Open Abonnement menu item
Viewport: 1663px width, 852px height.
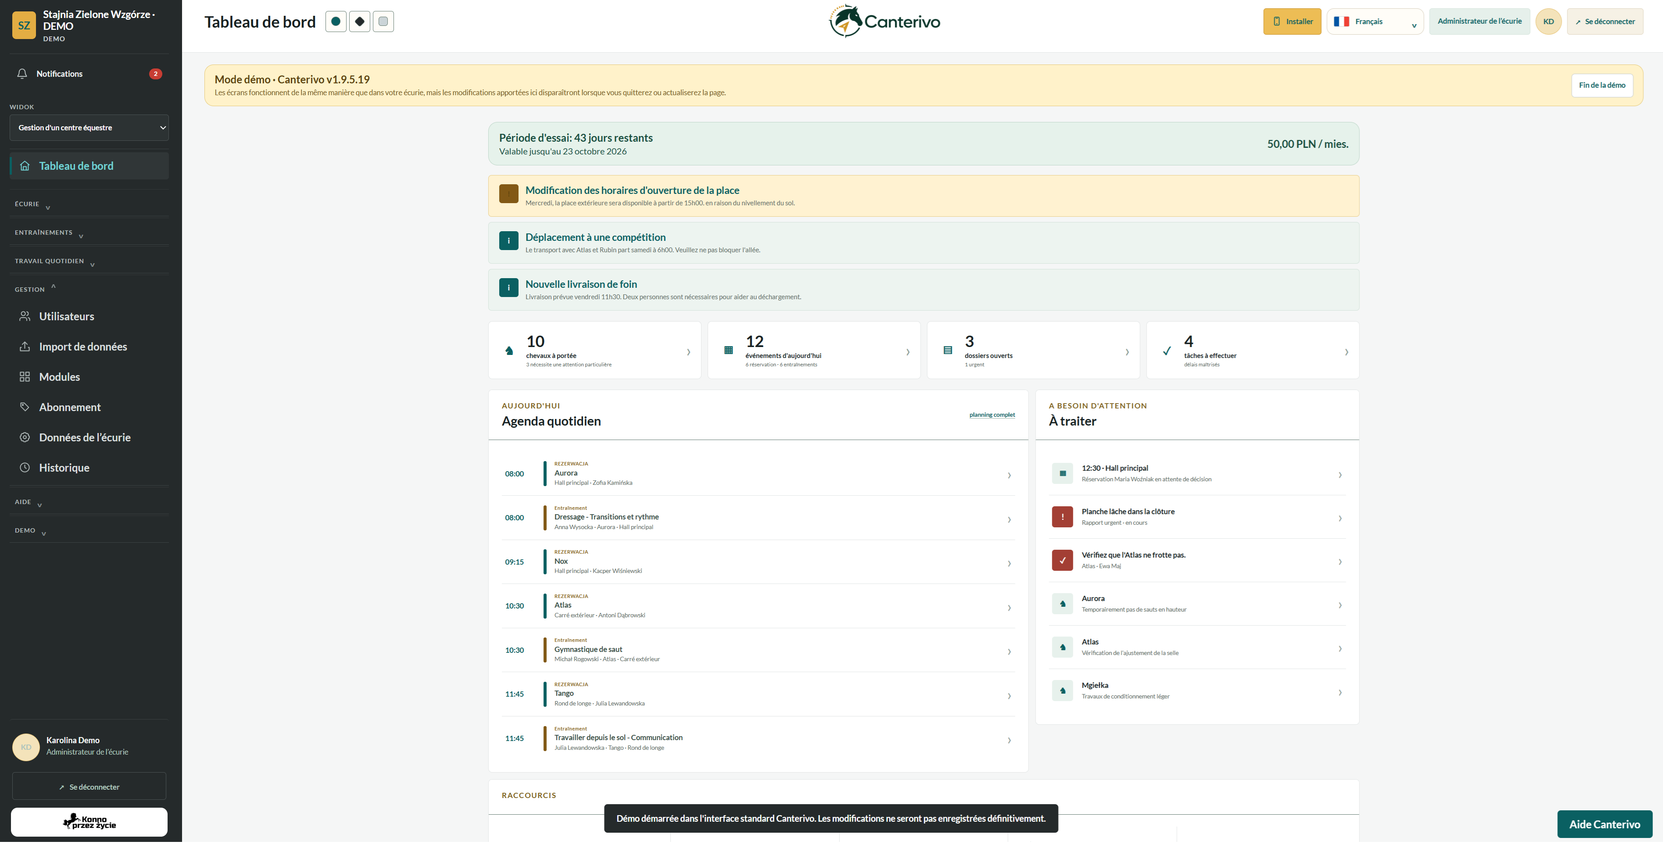pos(89,407)
